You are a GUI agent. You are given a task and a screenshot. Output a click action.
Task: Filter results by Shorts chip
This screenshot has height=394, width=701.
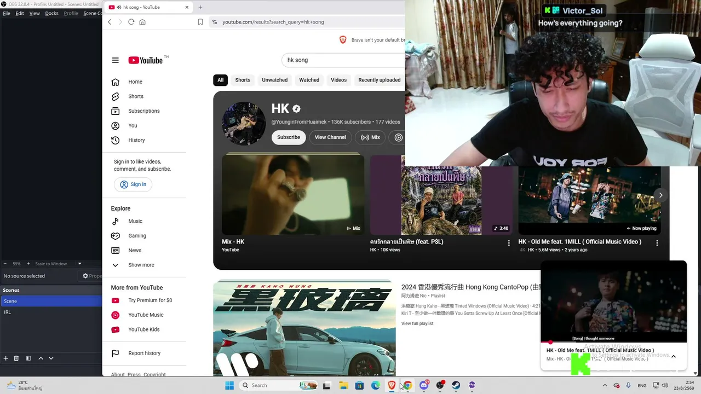click(243, 80)
